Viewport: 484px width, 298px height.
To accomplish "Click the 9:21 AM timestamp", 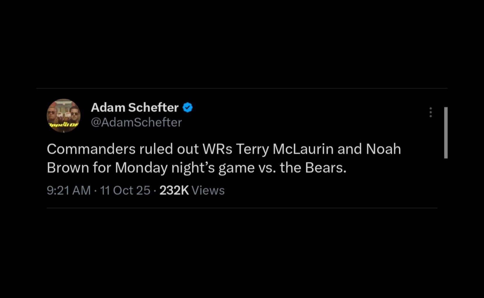I will pyautogui.click(x=69, y=190).
